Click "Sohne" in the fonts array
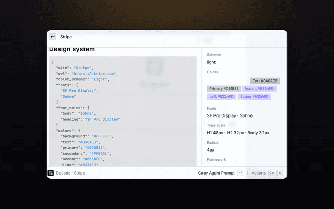334x209 pixels. pos(68,96)
